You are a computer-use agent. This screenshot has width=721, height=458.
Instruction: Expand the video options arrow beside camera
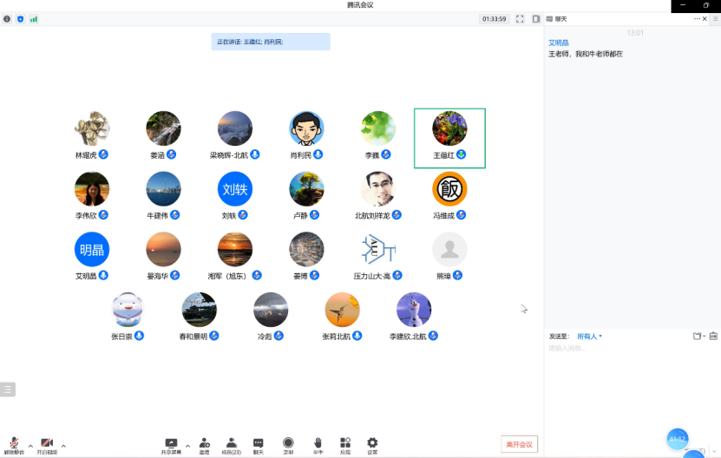click(x=63, y=446)
